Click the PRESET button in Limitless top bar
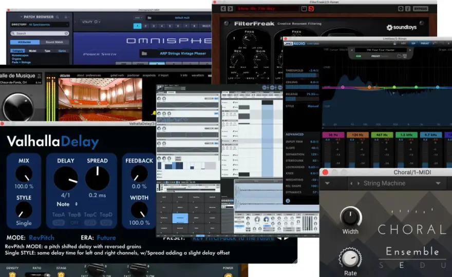Viewport: 452px width, 277px height. pyautogui.click(x=425, y=44)
